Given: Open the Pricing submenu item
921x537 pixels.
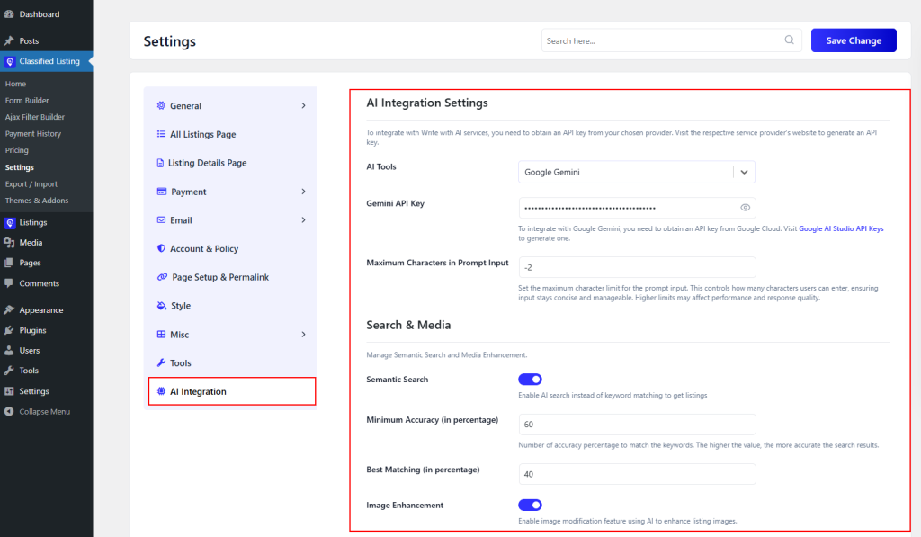Looking at the screenshot, I should (x=16, y=150).
